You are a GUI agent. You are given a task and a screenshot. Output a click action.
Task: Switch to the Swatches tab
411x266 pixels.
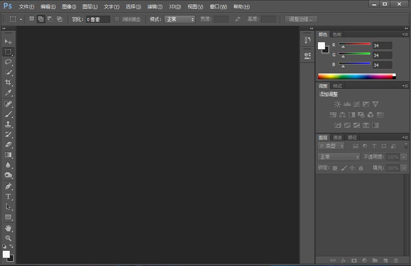pyautogui.click(x=337, y=34)
